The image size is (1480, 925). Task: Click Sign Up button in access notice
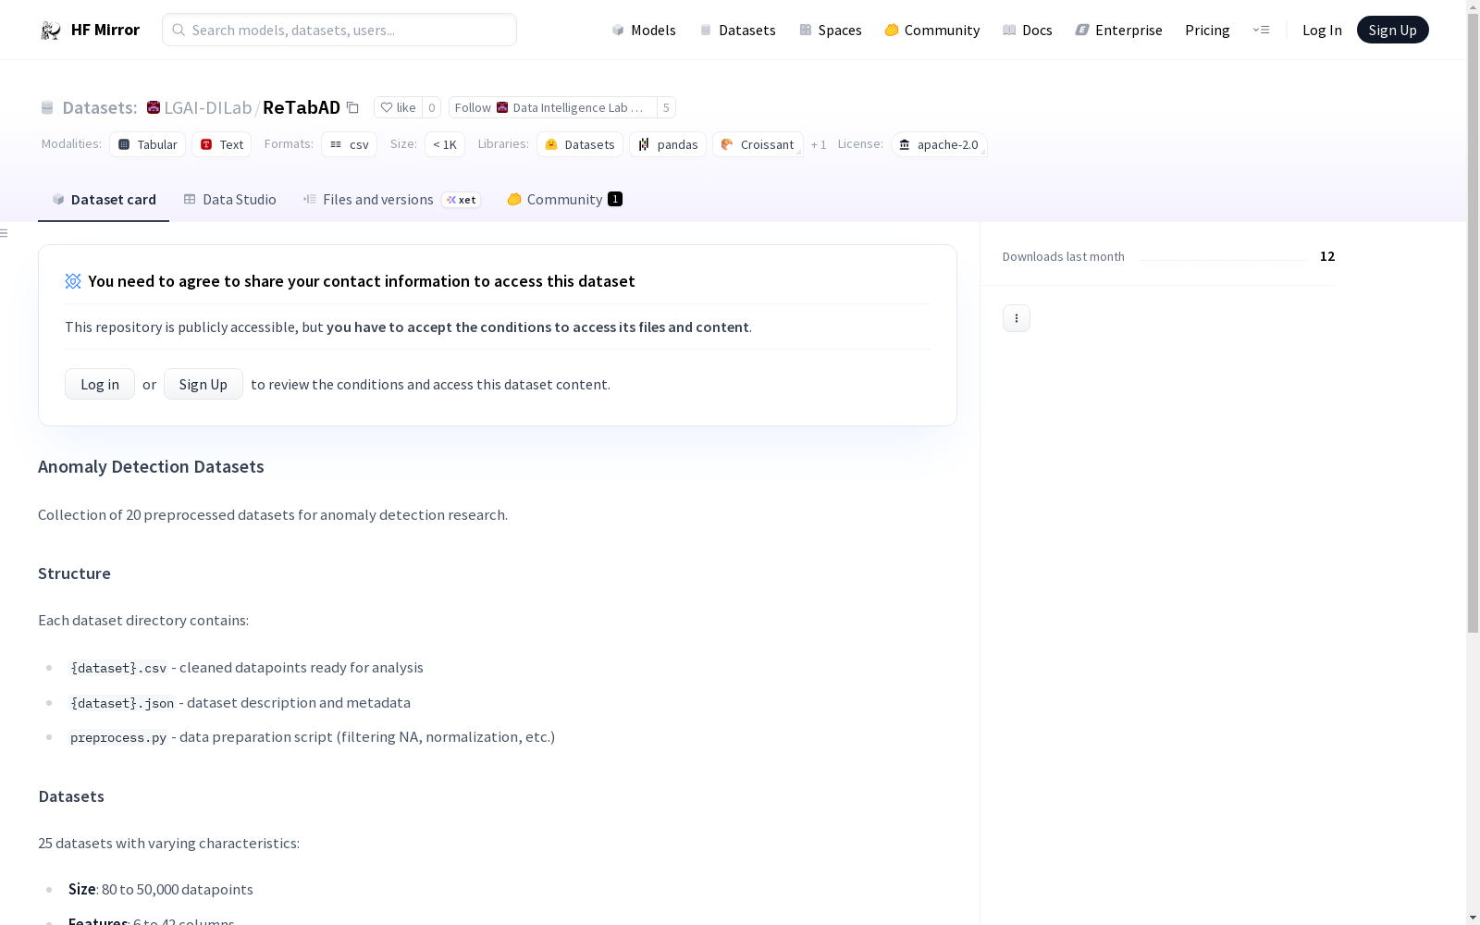[203, 384]
